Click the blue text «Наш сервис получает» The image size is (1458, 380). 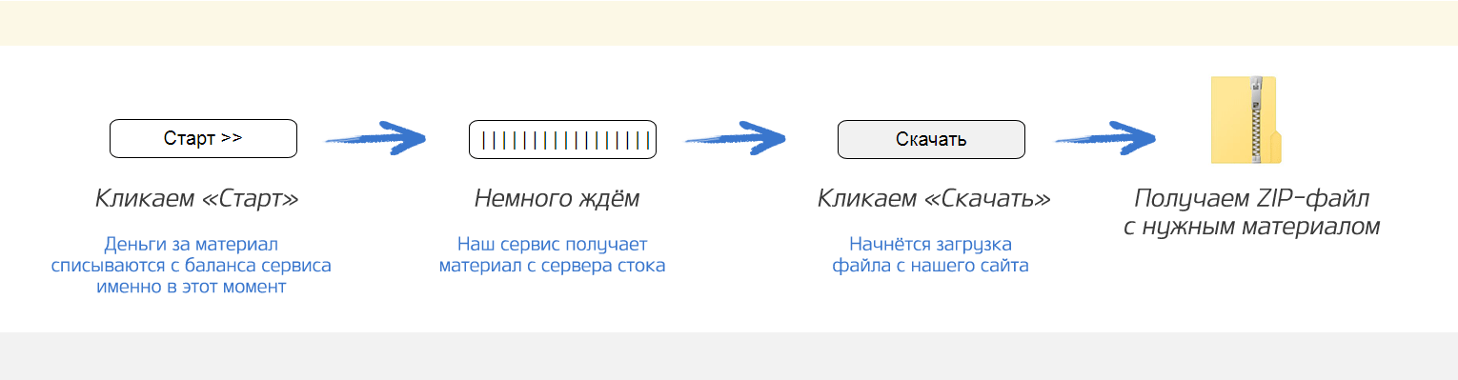pos(552,244)
